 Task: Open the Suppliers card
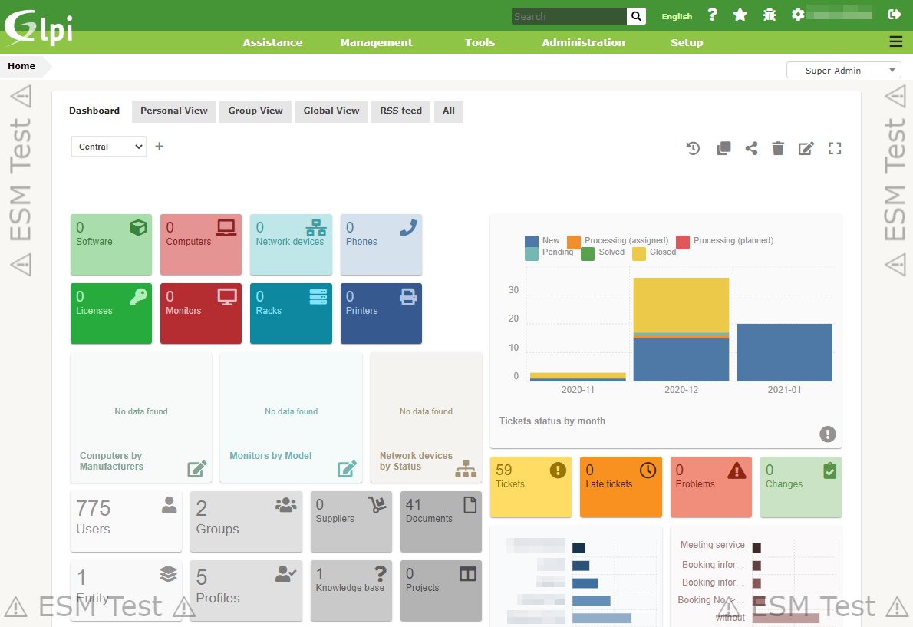351,521
